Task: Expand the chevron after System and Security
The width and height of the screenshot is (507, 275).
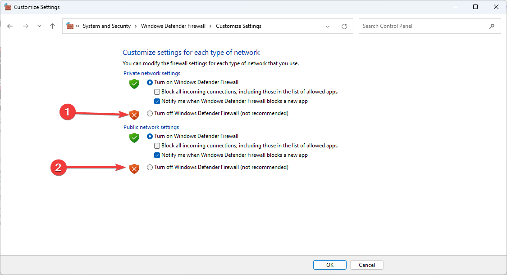Action: point(136,26)
